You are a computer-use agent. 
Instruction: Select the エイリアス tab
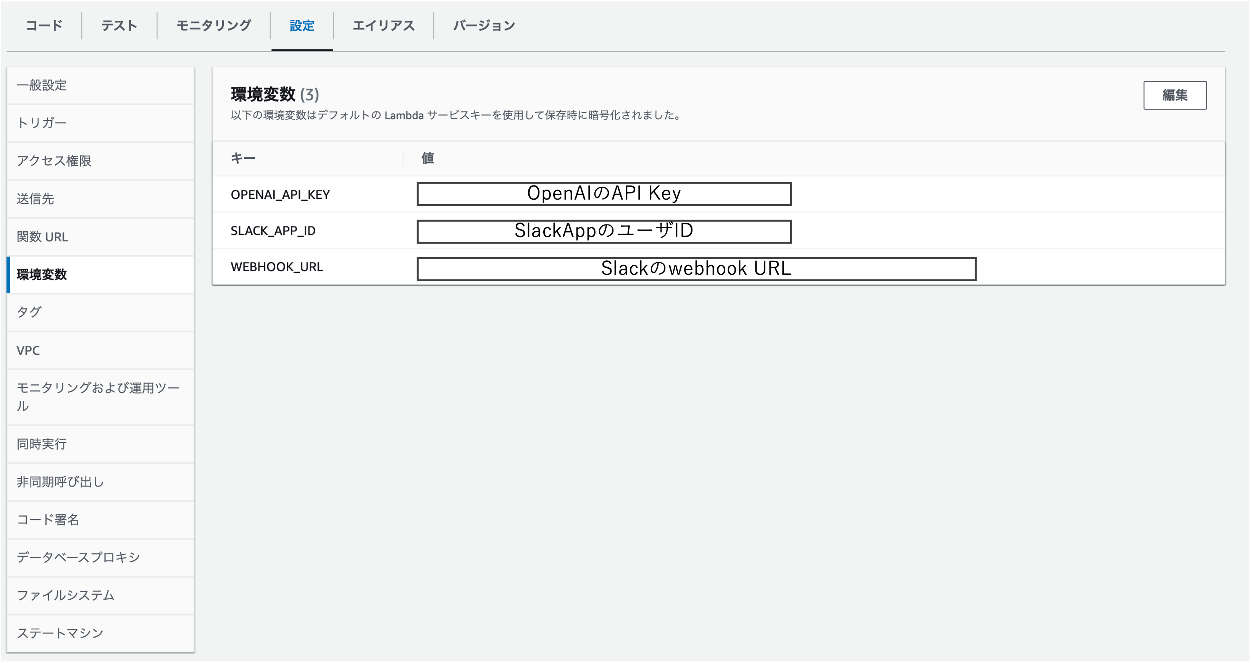[x=383, y=26]
